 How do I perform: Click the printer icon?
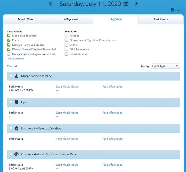point(172,10)
